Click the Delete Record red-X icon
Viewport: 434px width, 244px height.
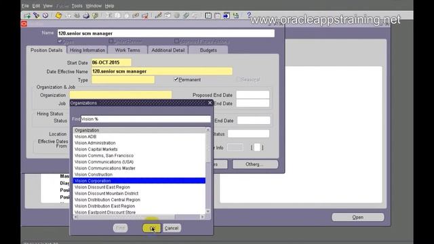pos(144,16)
